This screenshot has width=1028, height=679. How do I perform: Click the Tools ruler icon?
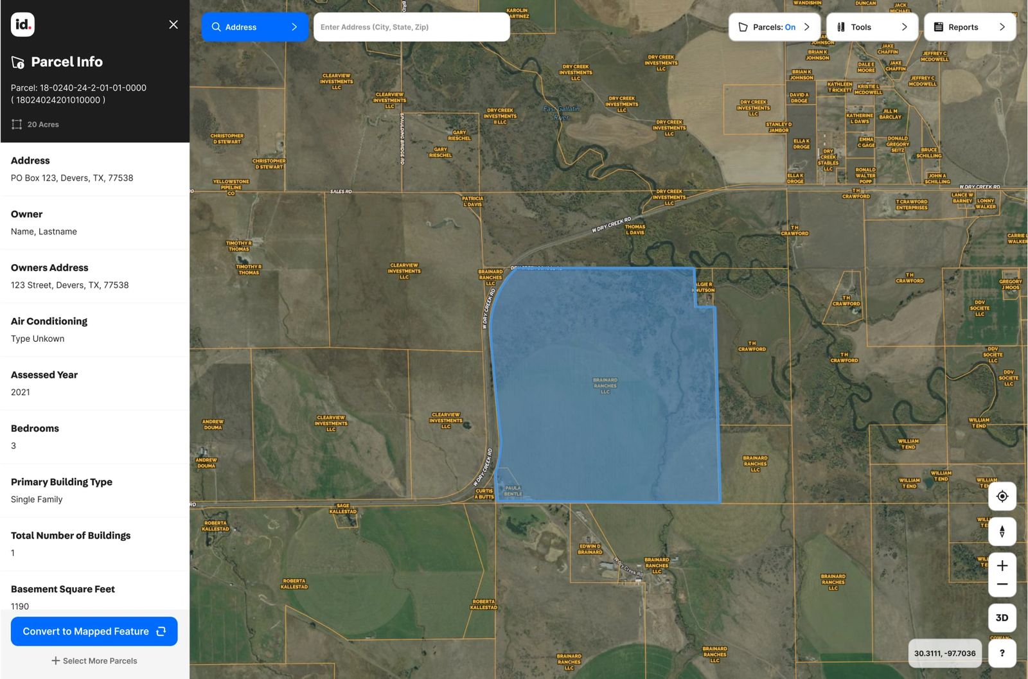click(x=841, y=26)
